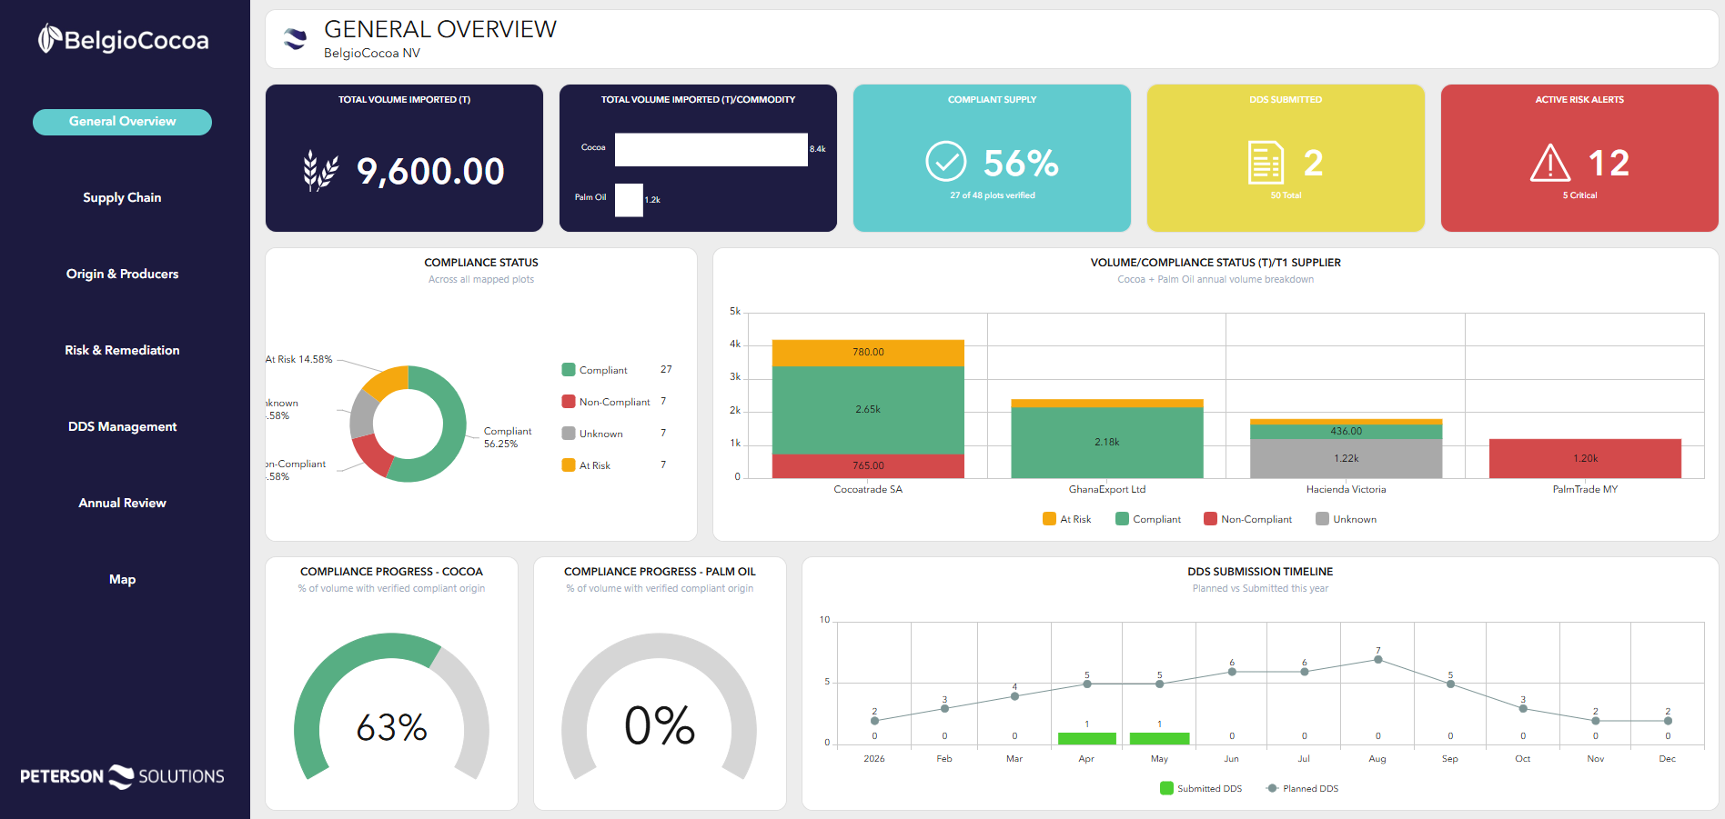
Task: Click the PalmTrade MY axis label
Action: tap(1585, 489)
